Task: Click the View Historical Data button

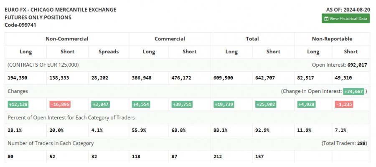Action: pos(346,18)
